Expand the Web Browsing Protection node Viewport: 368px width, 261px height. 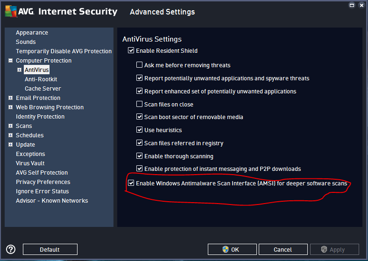[x=10, y=107]
